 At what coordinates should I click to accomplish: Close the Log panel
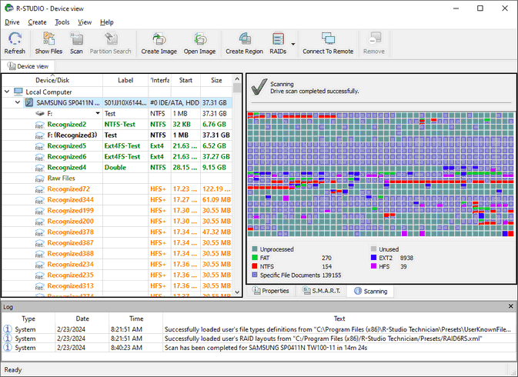511,306
